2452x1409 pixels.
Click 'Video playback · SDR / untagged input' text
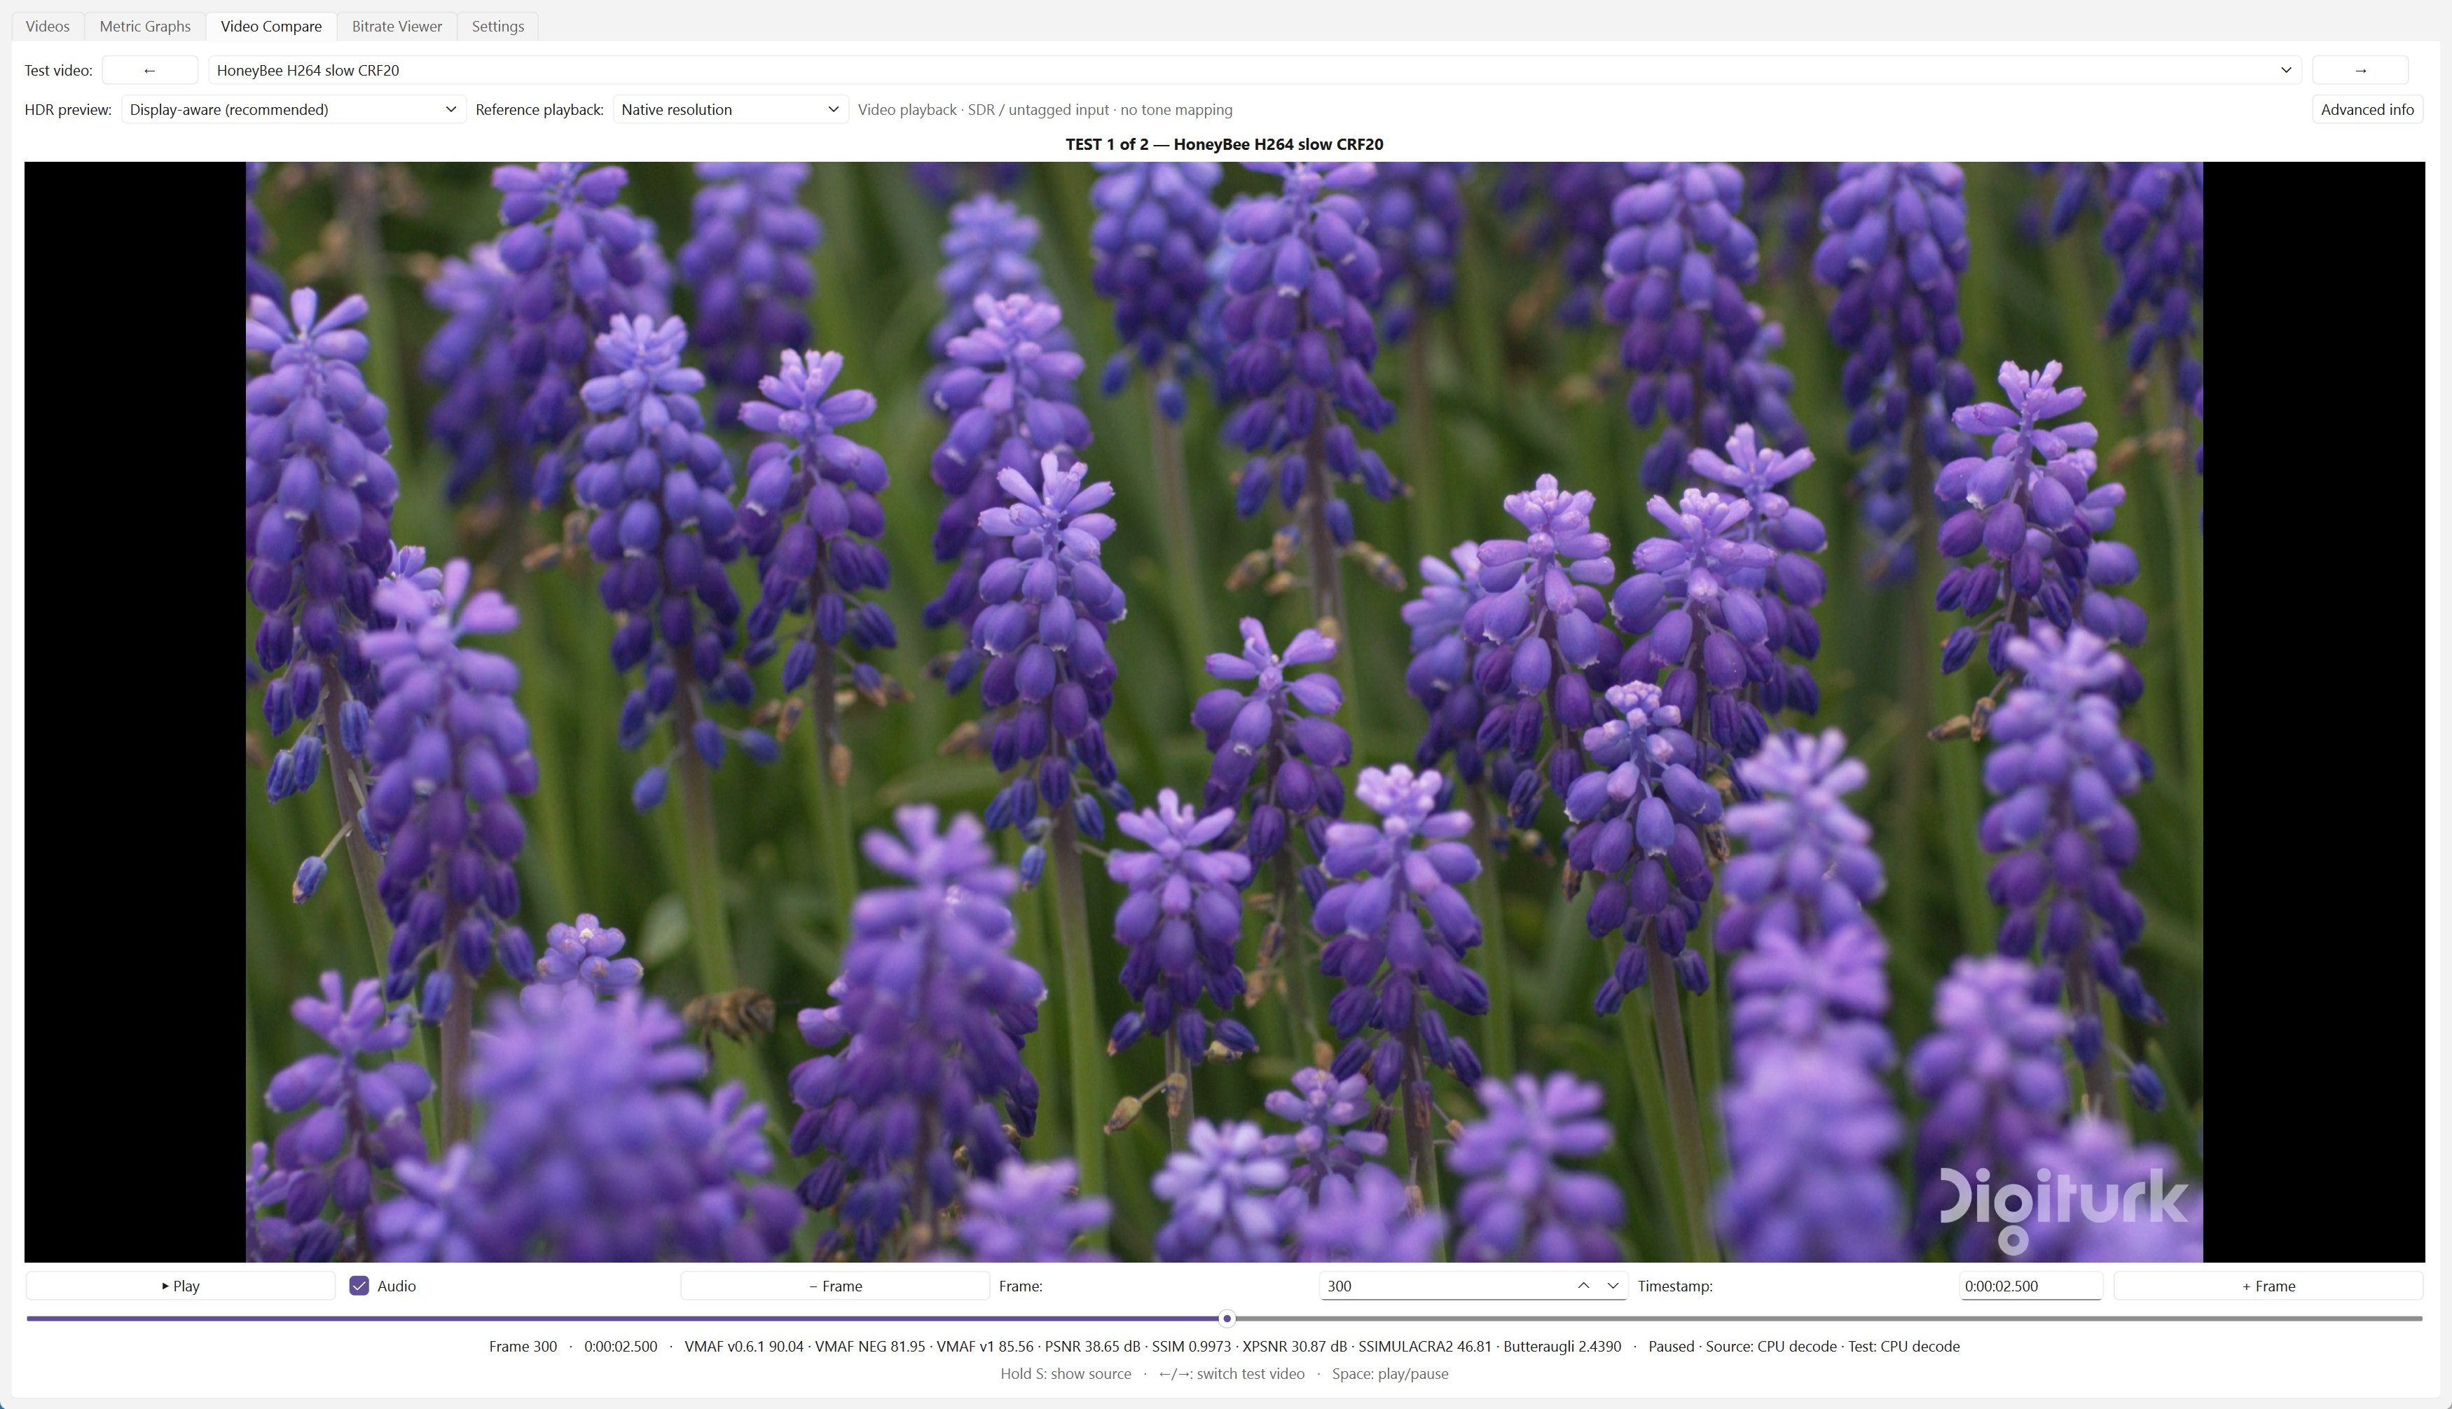984,109
